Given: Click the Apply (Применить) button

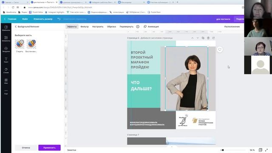Looking at the screenshot, I should (49, 147).
